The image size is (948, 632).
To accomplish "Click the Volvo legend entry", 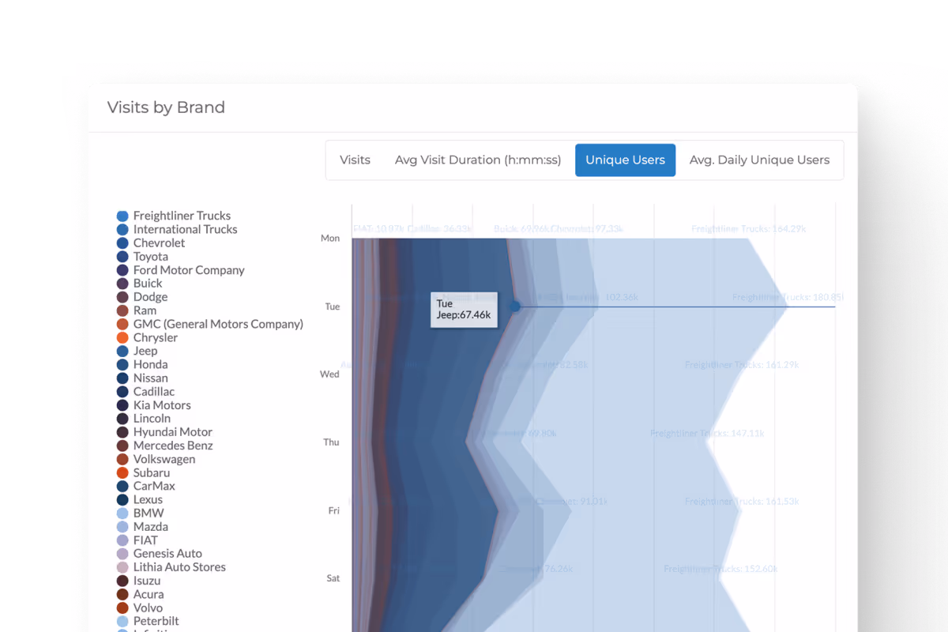I will pos(140,608).
